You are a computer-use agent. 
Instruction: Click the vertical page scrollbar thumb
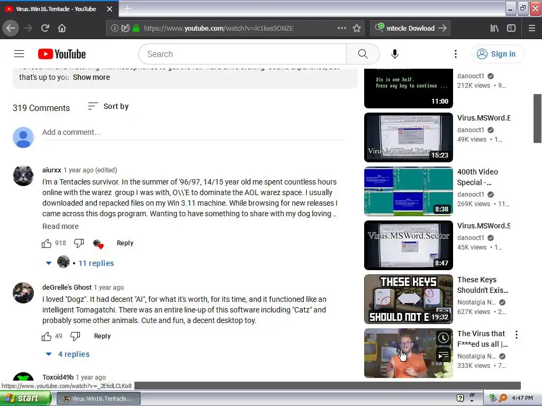click(x=537, y=118)
